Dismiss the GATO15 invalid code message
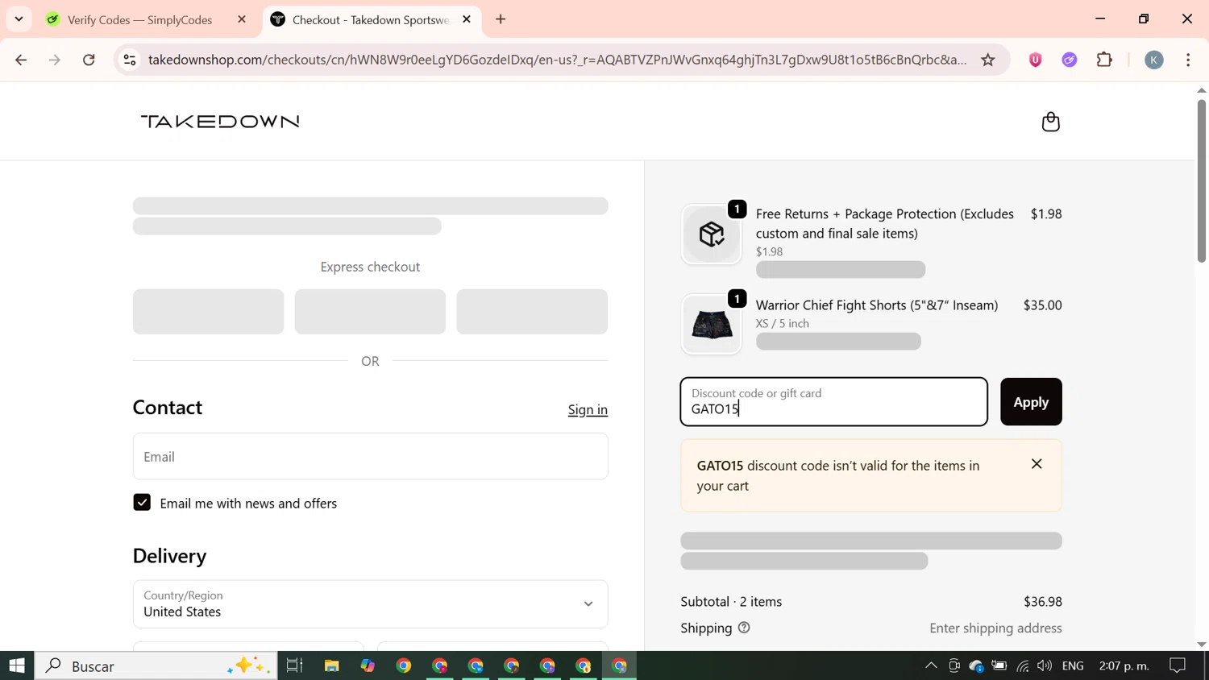 [x=1037, y=464]
